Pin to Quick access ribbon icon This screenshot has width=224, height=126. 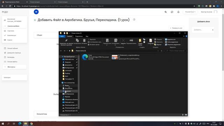click(x=66, y=42)
